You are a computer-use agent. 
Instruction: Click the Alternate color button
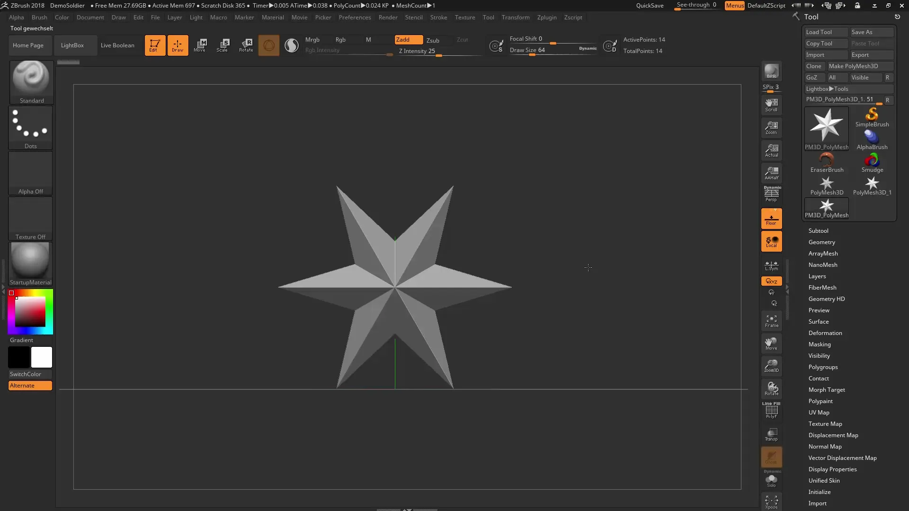pos(30,386)
